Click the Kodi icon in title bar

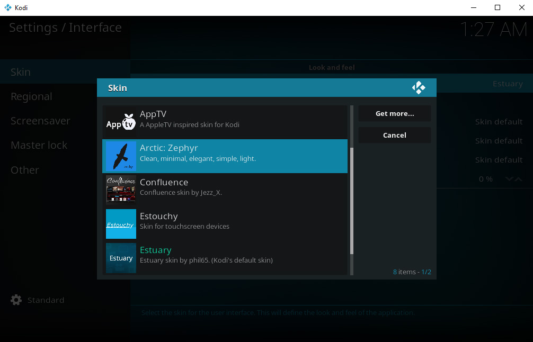[x=8, y=7]
